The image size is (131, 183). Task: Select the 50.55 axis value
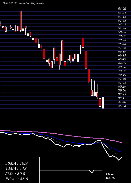click(122, 32)
